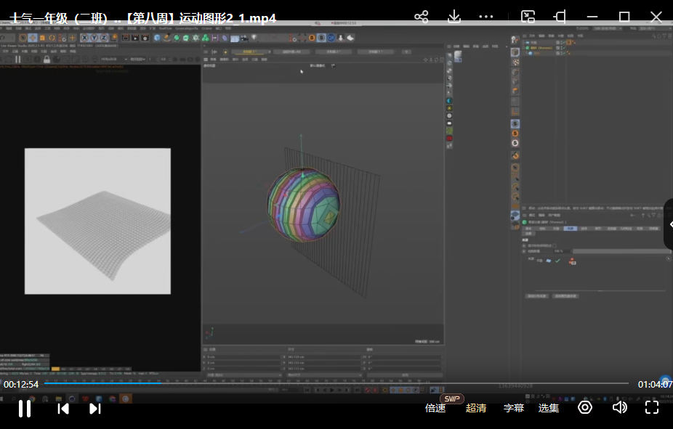Click the colorful sphere in the viewport
This screenshot has width=673, height=429.
303,203
